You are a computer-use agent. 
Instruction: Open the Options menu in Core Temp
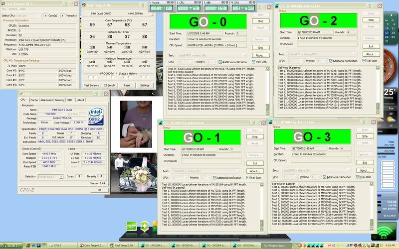point(12,9)
